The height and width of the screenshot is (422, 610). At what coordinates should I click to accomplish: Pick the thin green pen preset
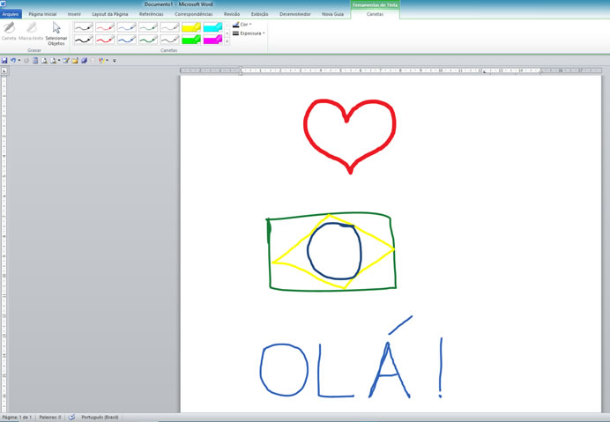click(x=148, y=27)
